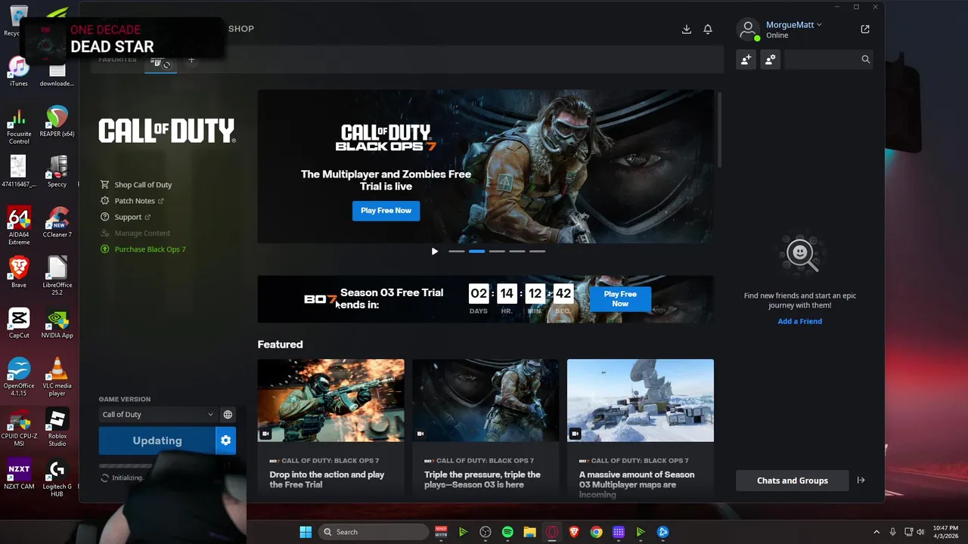This screenshot has width=968, height=544.
Task: Open the game settings gear
Action: [225, 440]
